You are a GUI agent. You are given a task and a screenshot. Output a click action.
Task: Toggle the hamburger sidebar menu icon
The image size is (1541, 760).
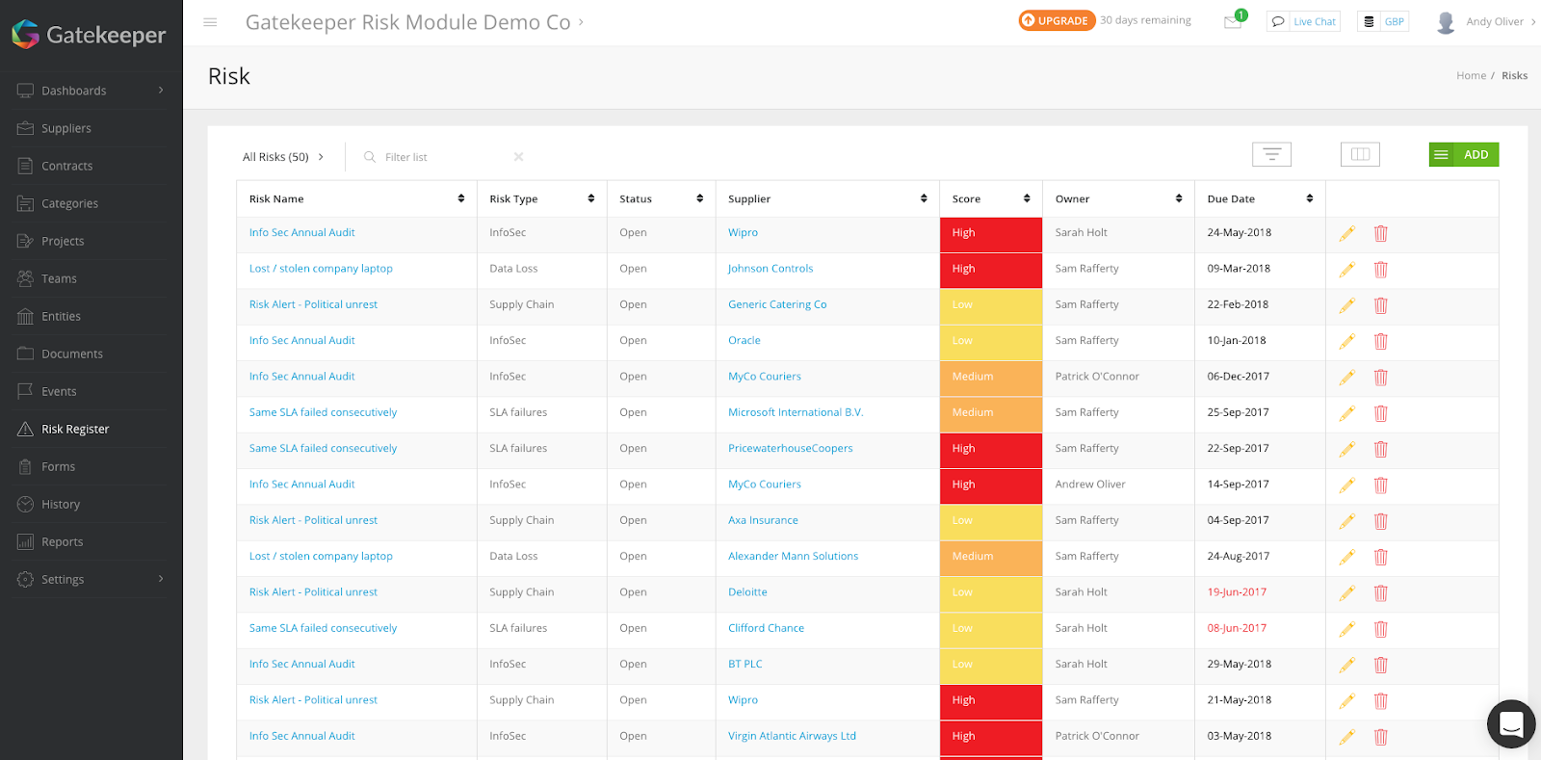coord(210,22)
